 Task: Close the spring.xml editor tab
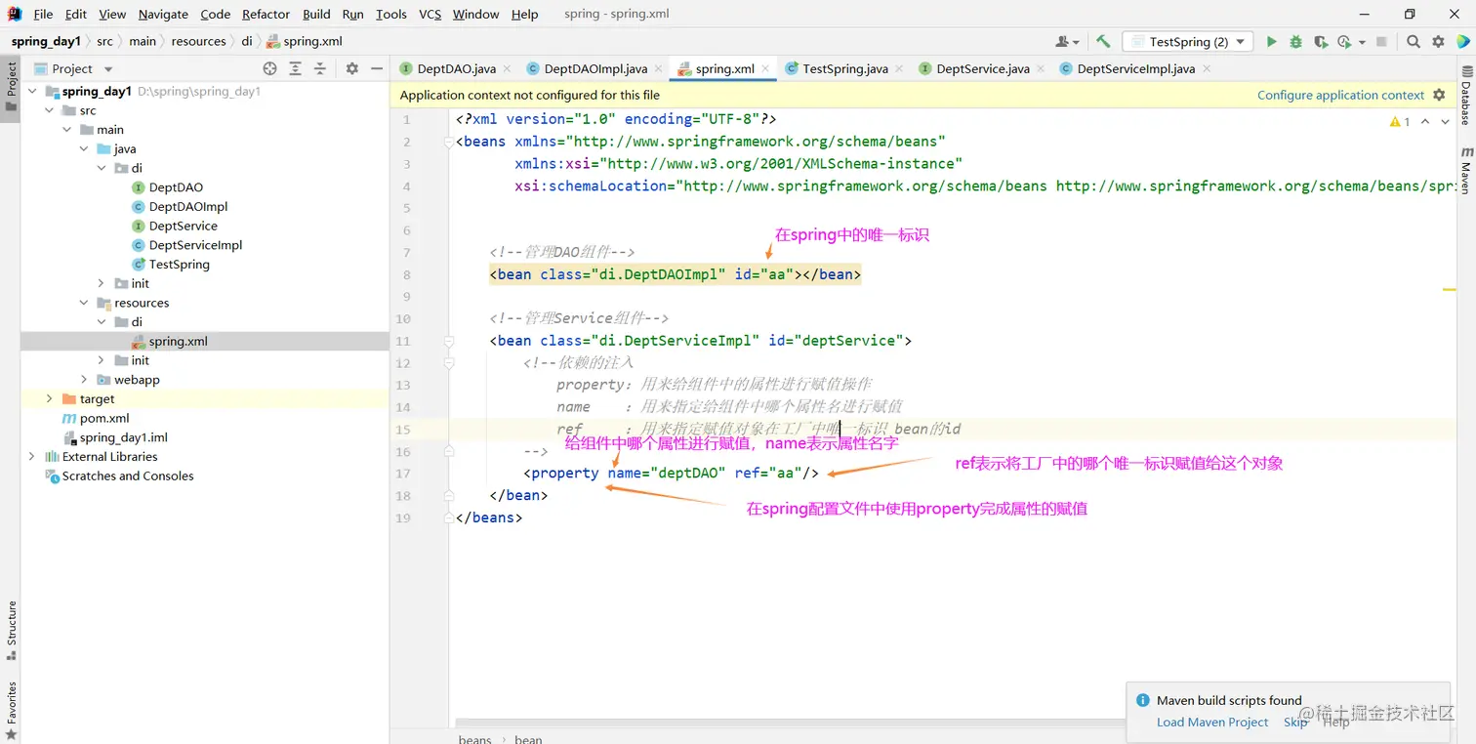tap(766, 69)
